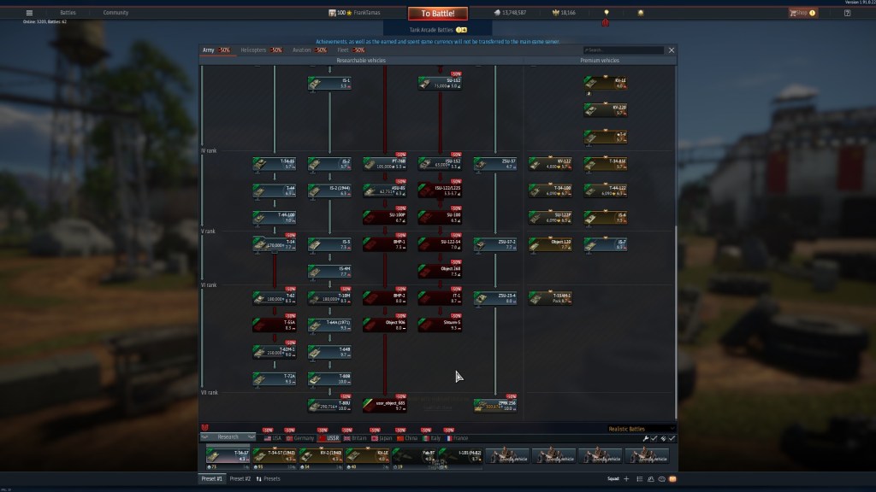Click the wrench settings icon near Realistic Battles

[x=646, y=438]
